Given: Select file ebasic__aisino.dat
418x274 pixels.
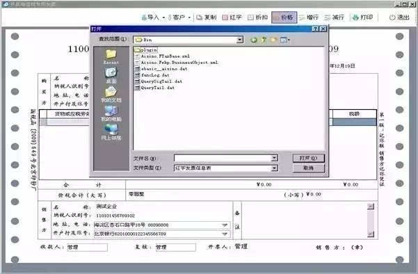Looking at the screenshot, I should 161,69.
